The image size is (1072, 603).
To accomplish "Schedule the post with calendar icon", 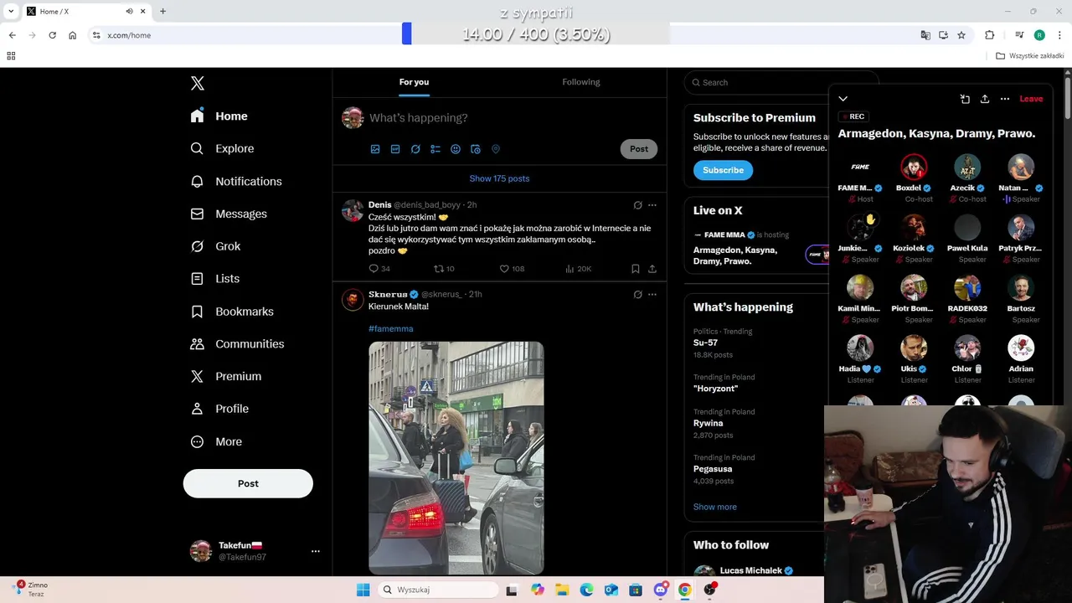I will point(476,149).
